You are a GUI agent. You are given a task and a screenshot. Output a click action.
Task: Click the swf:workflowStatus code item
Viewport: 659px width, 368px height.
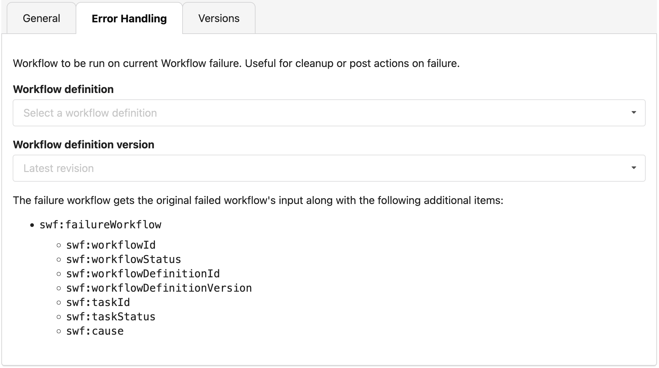pyautogui.click(x=124, y=260)
